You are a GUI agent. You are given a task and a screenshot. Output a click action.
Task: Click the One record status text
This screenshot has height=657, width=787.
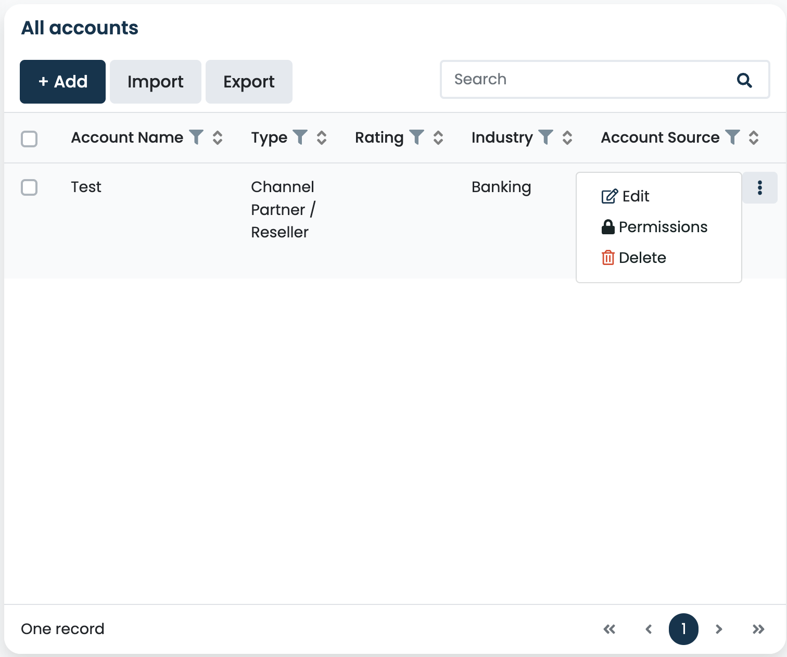(x=62, y=629)
